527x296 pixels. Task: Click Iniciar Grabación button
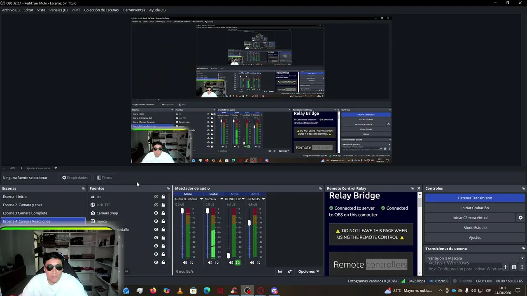click(x=475, y=208)
